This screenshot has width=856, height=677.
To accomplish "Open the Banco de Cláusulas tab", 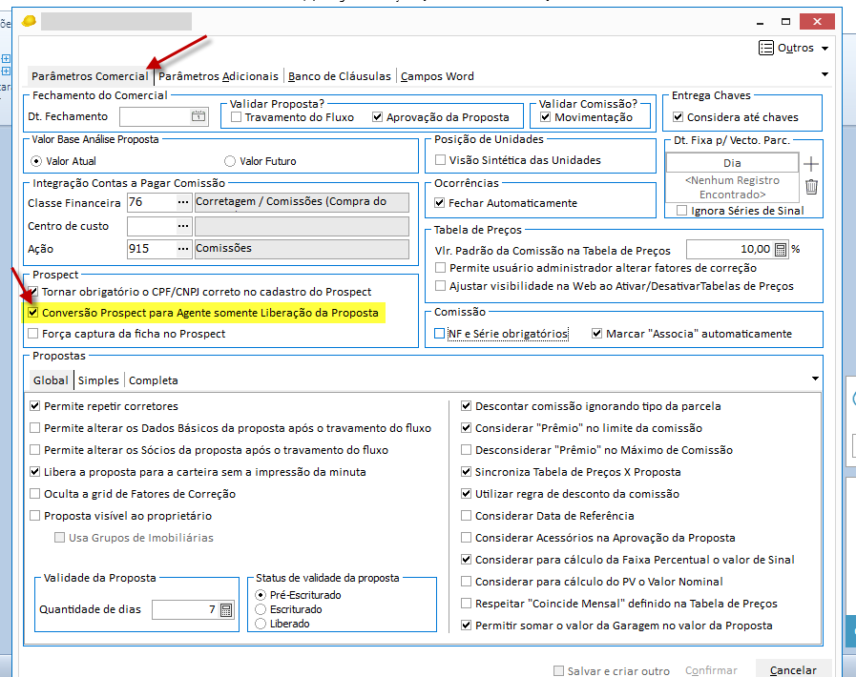I will 339,76.
